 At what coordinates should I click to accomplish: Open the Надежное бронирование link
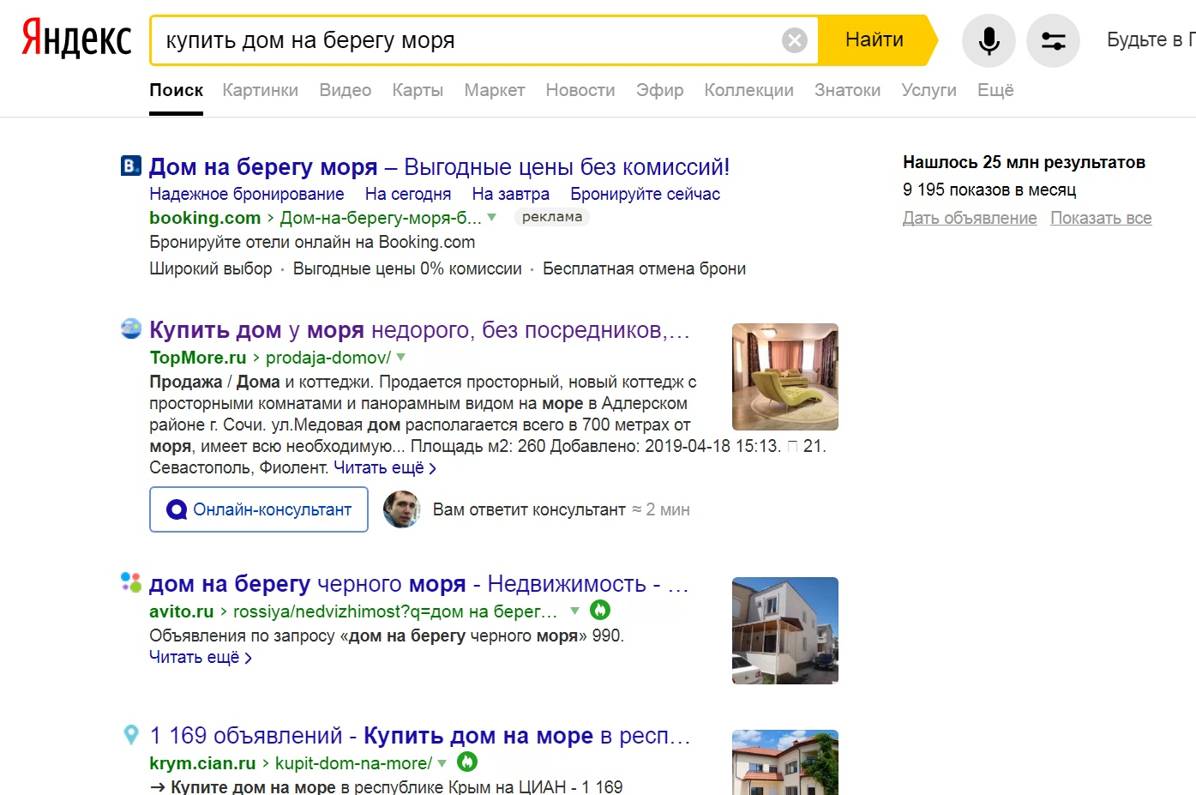pos(246,194)
